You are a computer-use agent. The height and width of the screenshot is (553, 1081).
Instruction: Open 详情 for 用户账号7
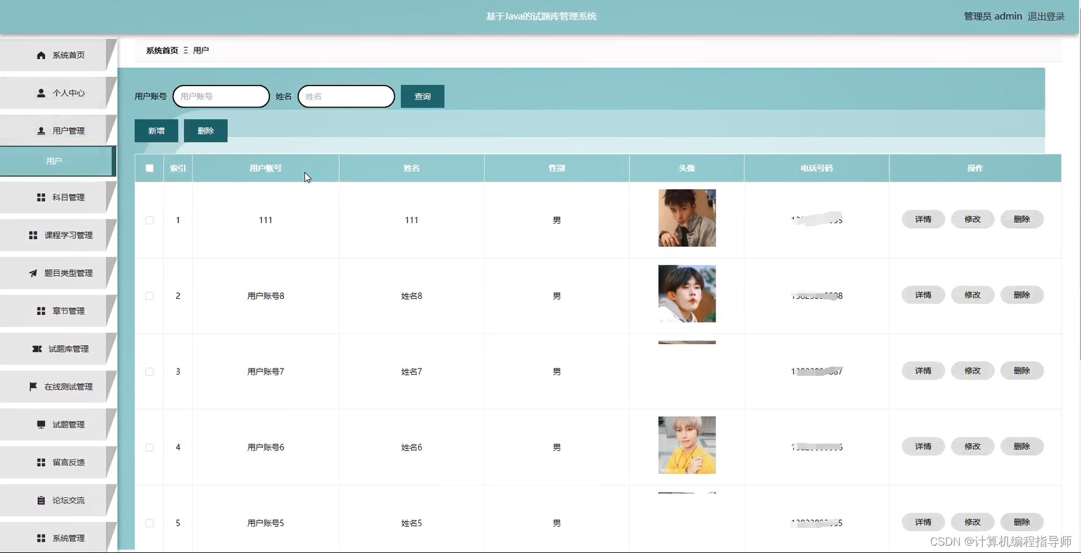[x=923, y=371]
